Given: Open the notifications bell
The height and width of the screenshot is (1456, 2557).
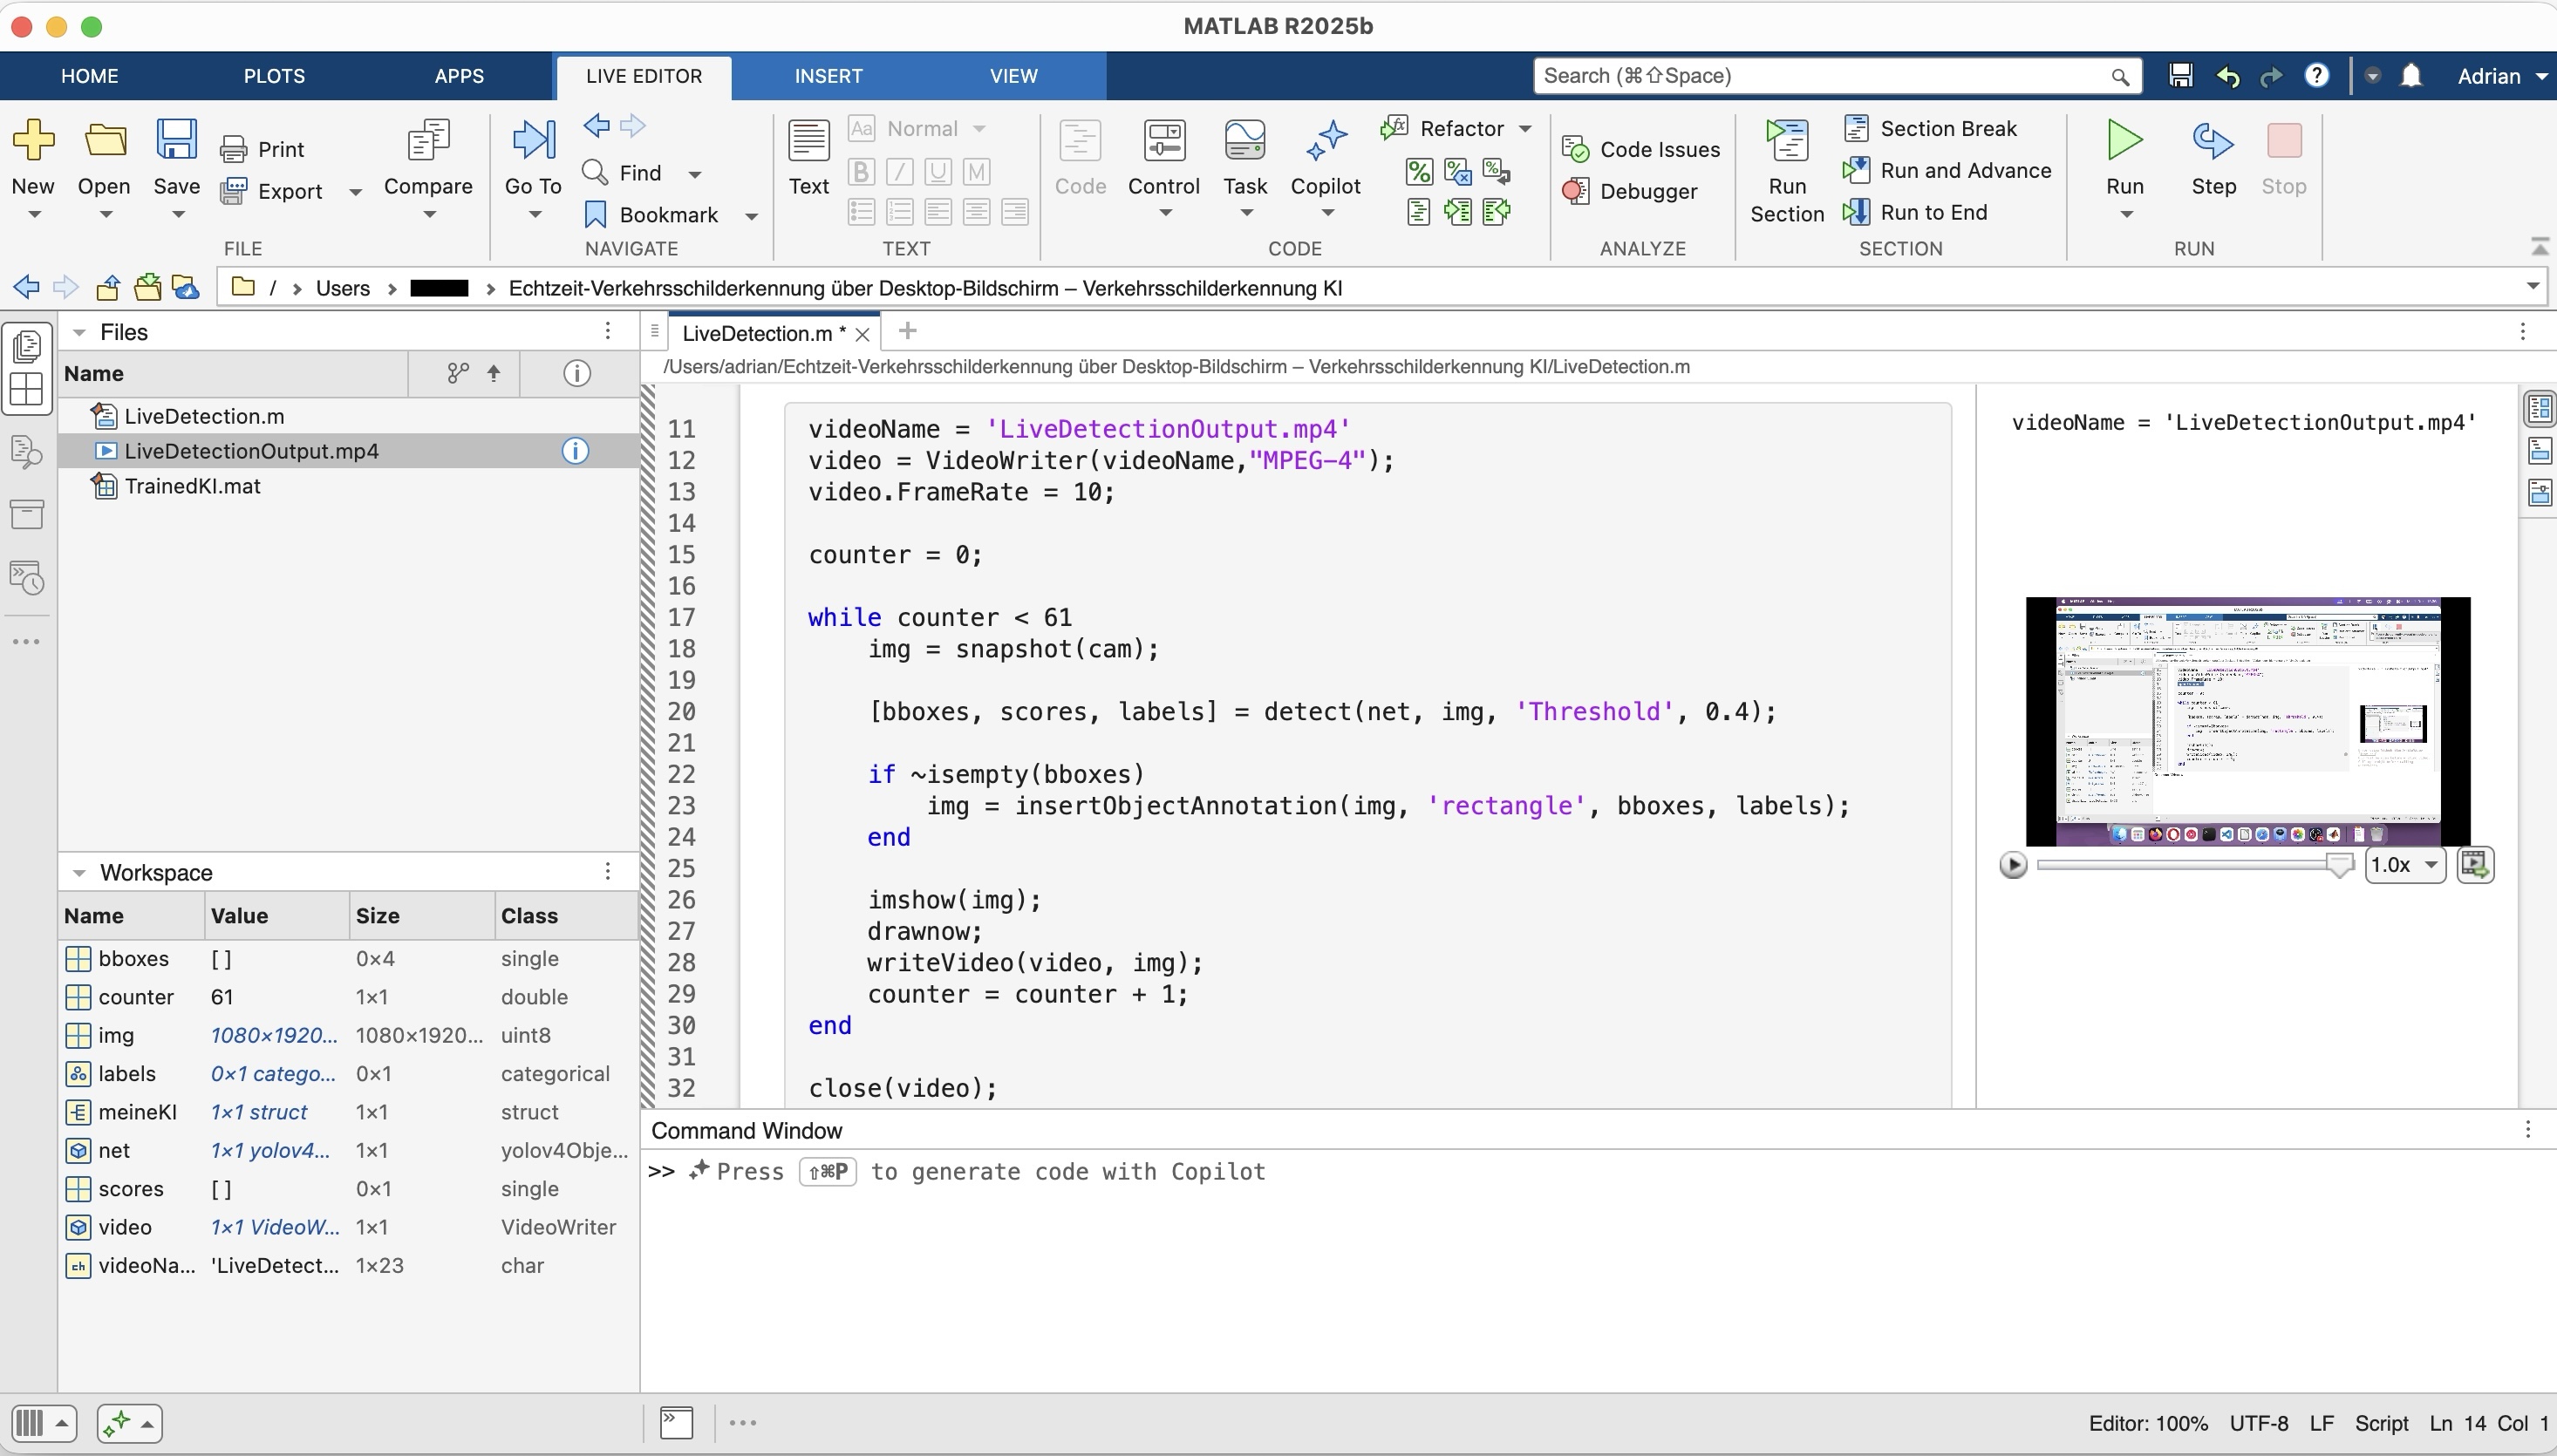Looking at the screenshot, I should tap(2411, 76).
